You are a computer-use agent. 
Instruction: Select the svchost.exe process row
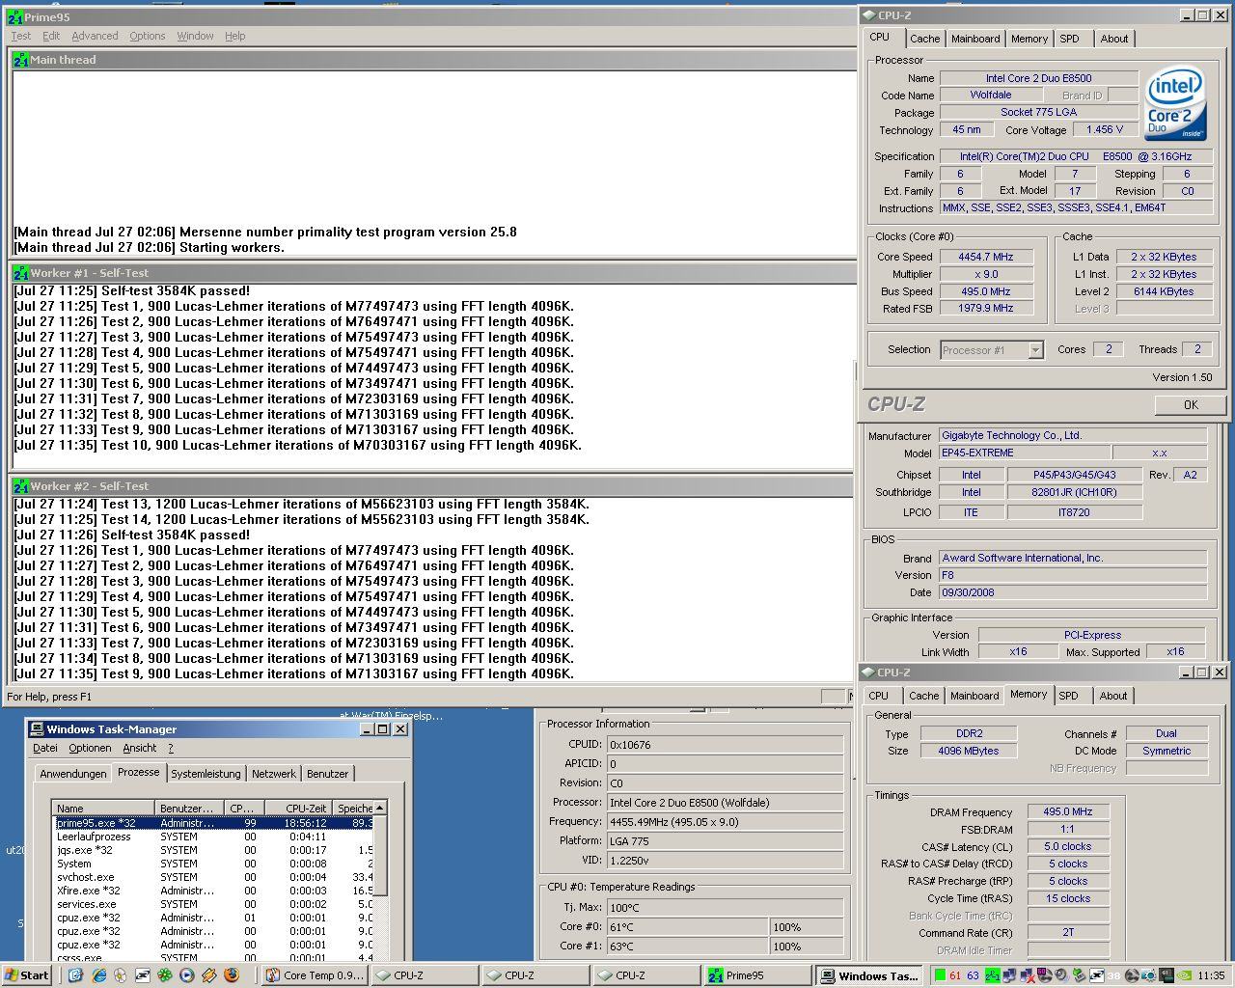[x=213, y=877]
